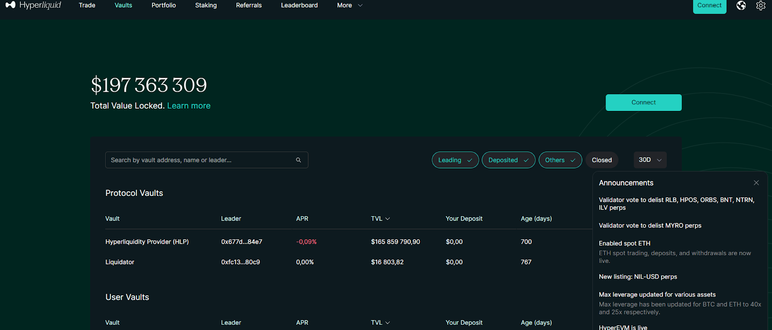Open the Enabled spot ETH announcement

tap(675, 252)
